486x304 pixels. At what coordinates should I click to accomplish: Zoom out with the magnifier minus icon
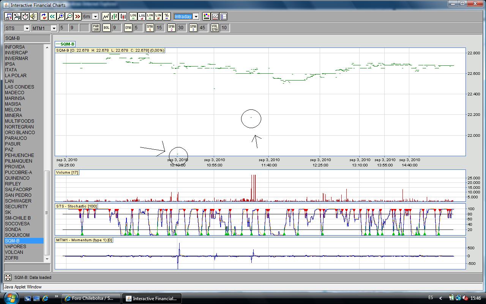[x=69, y=16]
